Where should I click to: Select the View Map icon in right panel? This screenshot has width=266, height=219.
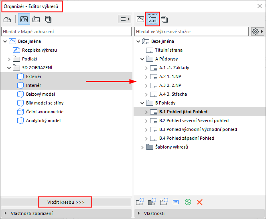[x=140, y=19]
